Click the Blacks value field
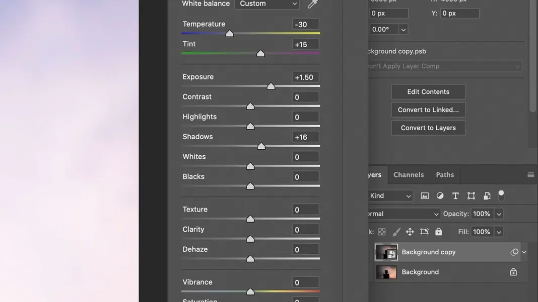 [x=305, y=177]
